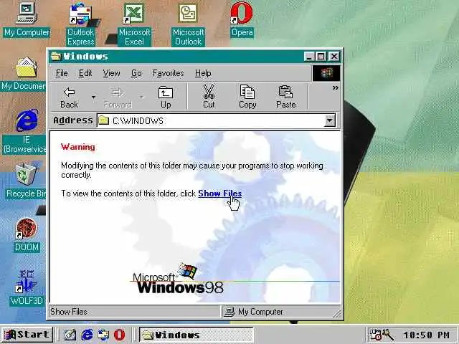Screen dimensions: 459x344
Task: Click the Windows flag throbber logo
Action: click(x=326, y=73)
